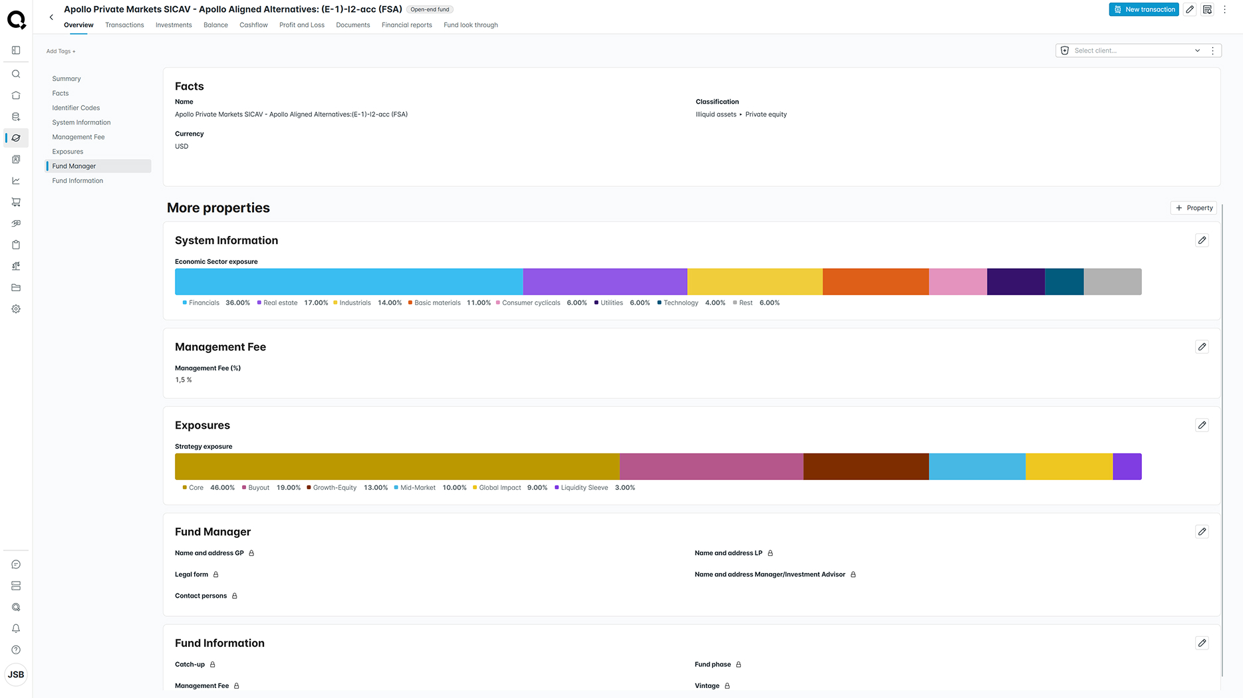Click the orange Basic materials bar segment
Viewport: 1243px width, 698px height.
point(876,282)
